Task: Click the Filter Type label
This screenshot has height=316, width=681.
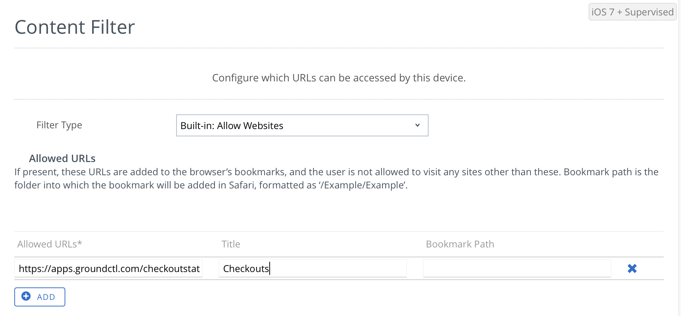Action: [x=59, y=125]
